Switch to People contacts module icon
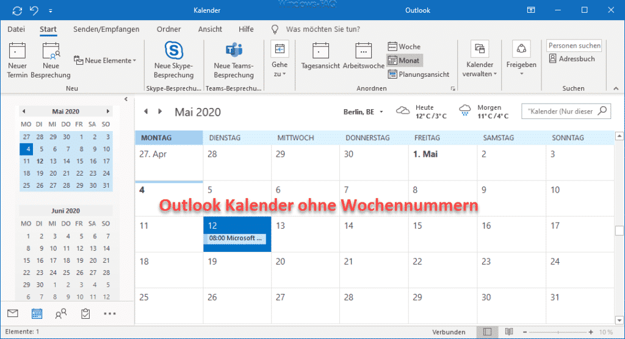This screenshot has height=339, width=625. coord(60,314)
